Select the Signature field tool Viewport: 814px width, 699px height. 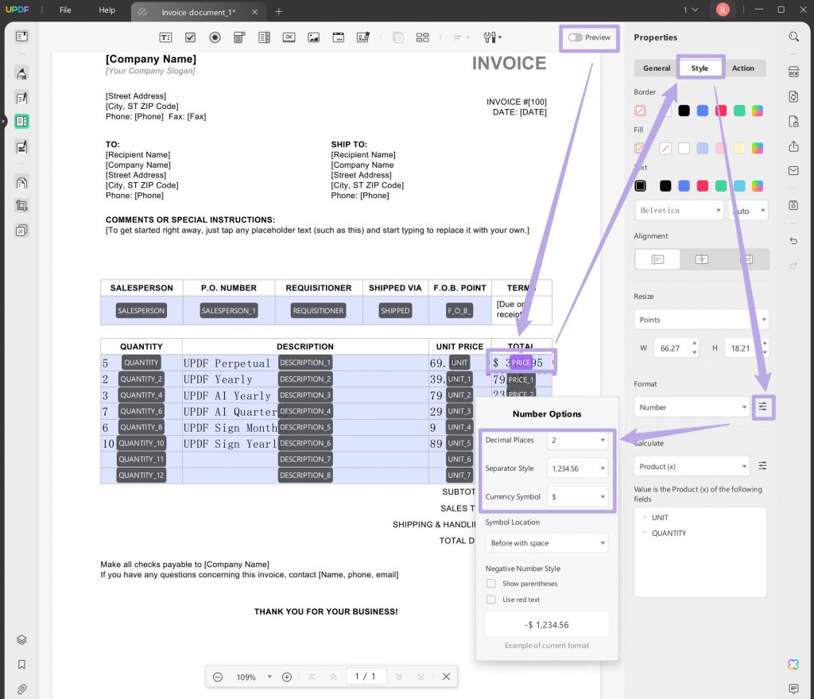point(363,37)
